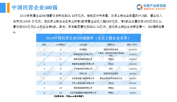Image resolution: width=177 pixels, height=102 pixels.
Task: Click the 500强排名 column header
Action: [x=60, y=45]
